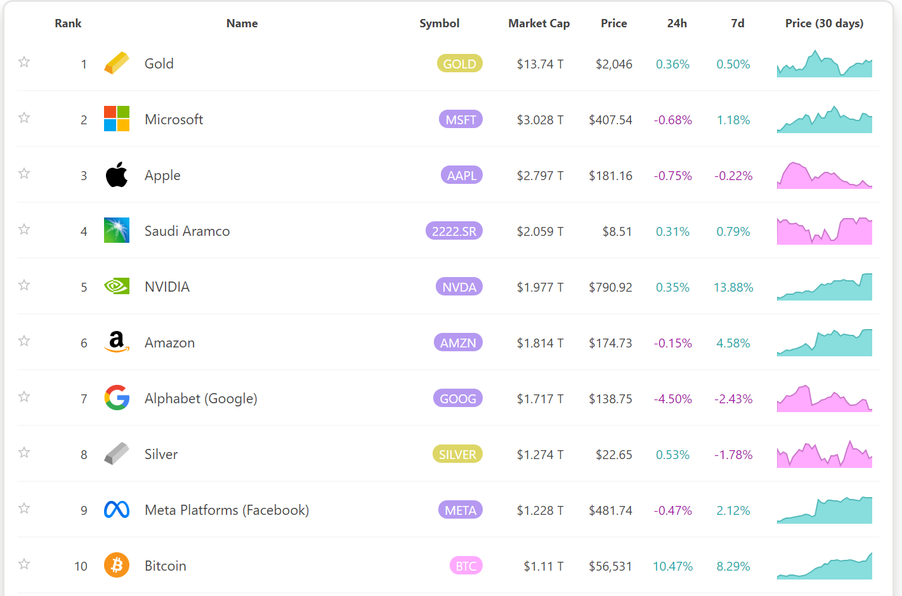Click the 13.88% weekly change value
902x596 pixels.
tap(733, 287)
